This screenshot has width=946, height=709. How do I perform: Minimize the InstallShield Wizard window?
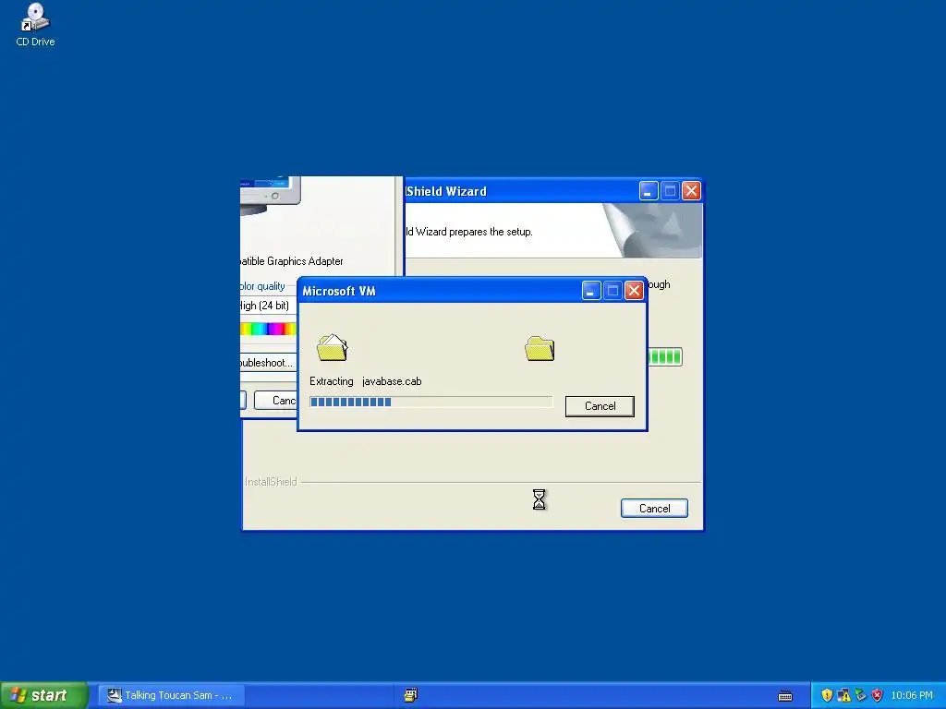649,191
